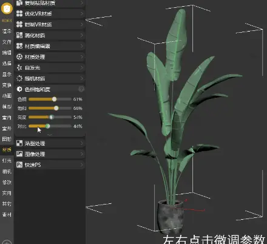
Task: Click the 简化材质 squares icon
Action: [19, 35]
